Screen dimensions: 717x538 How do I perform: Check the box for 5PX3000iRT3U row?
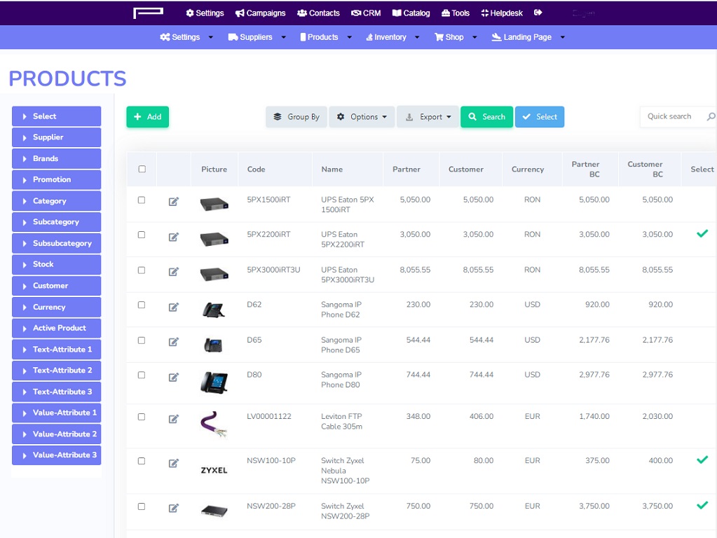click(142, 270)
